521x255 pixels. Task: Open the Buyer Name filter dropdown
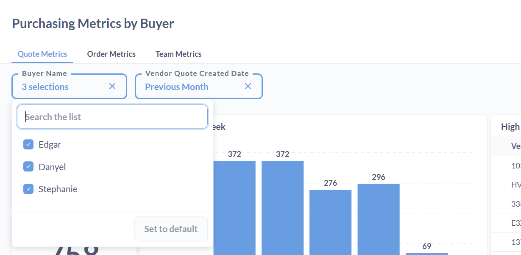click(x=69, y=87)
